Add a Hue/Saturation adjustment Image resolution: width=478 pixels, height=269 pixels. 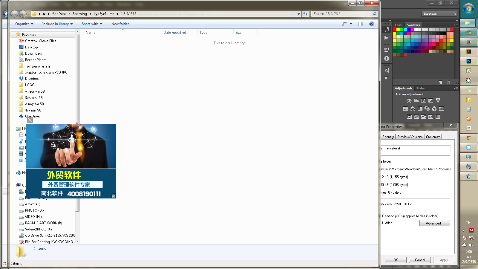(x=405, y=109)
